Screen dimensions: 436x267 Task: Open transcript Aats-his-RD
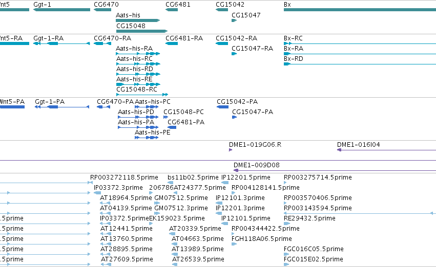(135, 69)
